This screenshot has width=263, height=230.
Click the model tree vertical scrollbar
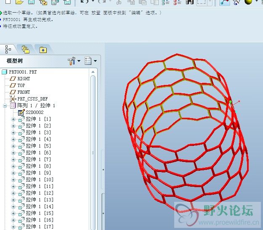click(93, 153)
